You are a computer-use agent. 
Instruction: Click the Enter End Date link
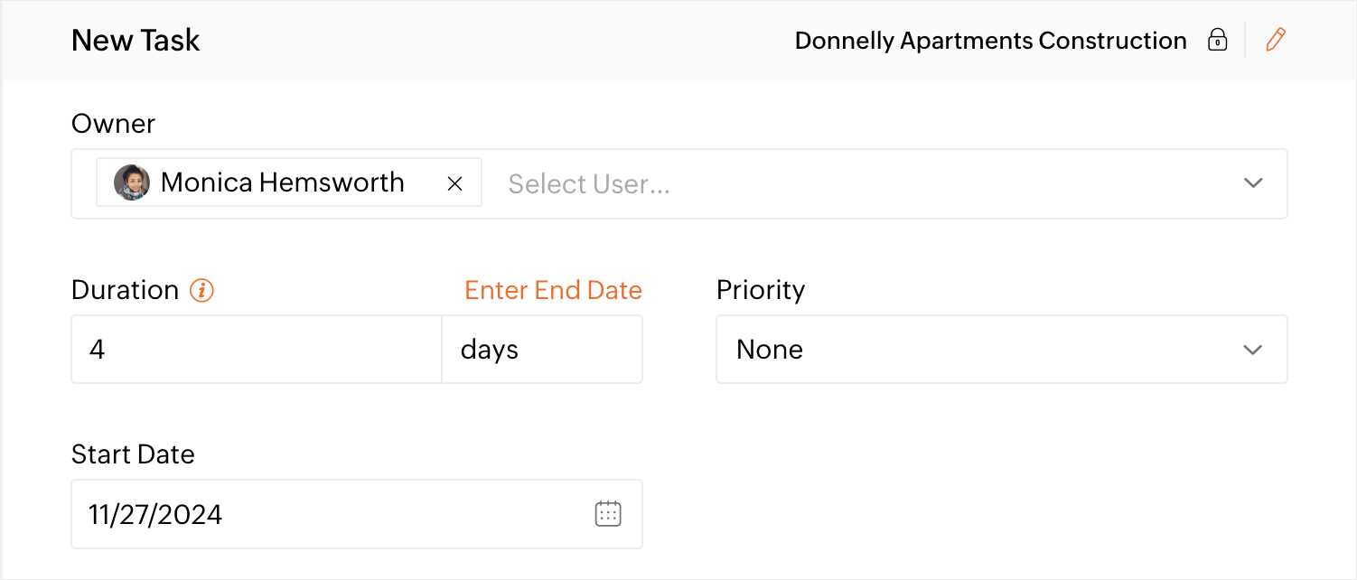point(553,290)
